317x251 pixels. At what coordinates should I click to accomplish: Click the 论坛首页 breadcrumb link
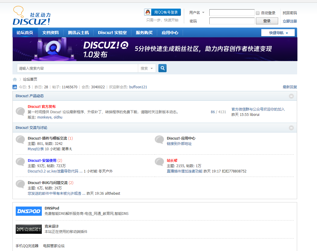(30, 79)
